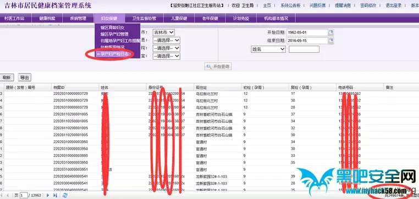
Task: Click the page number input box
Action: click(24, 195)
